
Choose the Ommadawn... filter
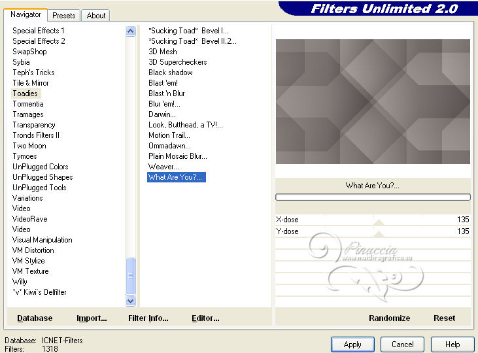(169, 146)
